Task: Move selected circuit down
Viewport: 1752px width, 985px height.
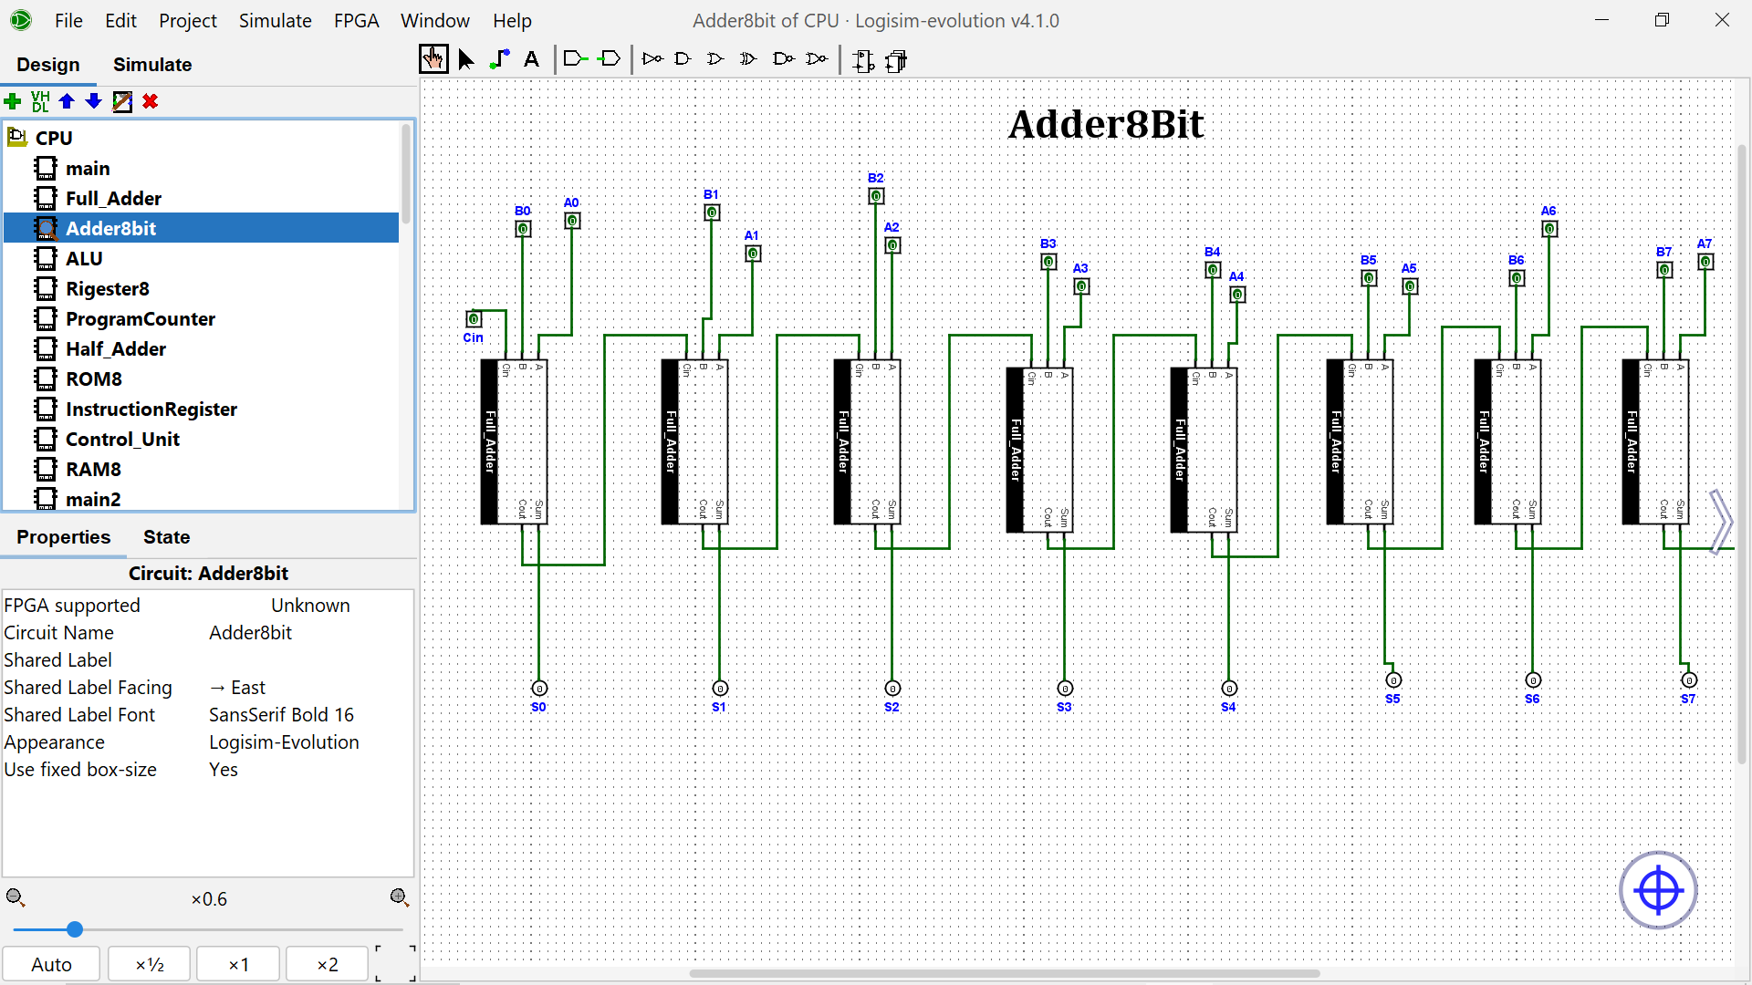Action: click(93, 101)
